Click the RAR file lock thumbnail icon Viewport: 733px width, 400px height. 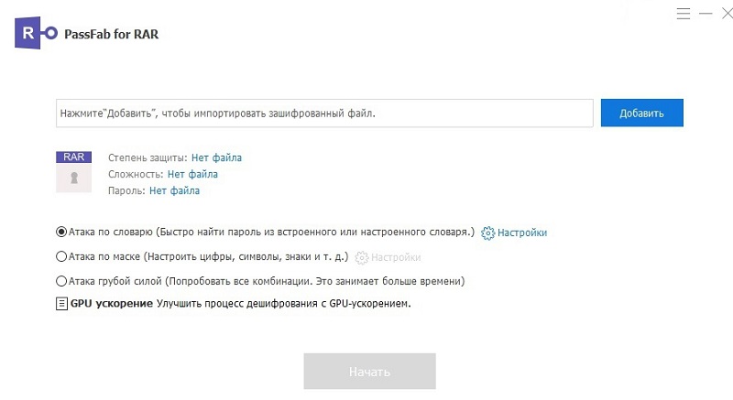[x=73, y=172]
